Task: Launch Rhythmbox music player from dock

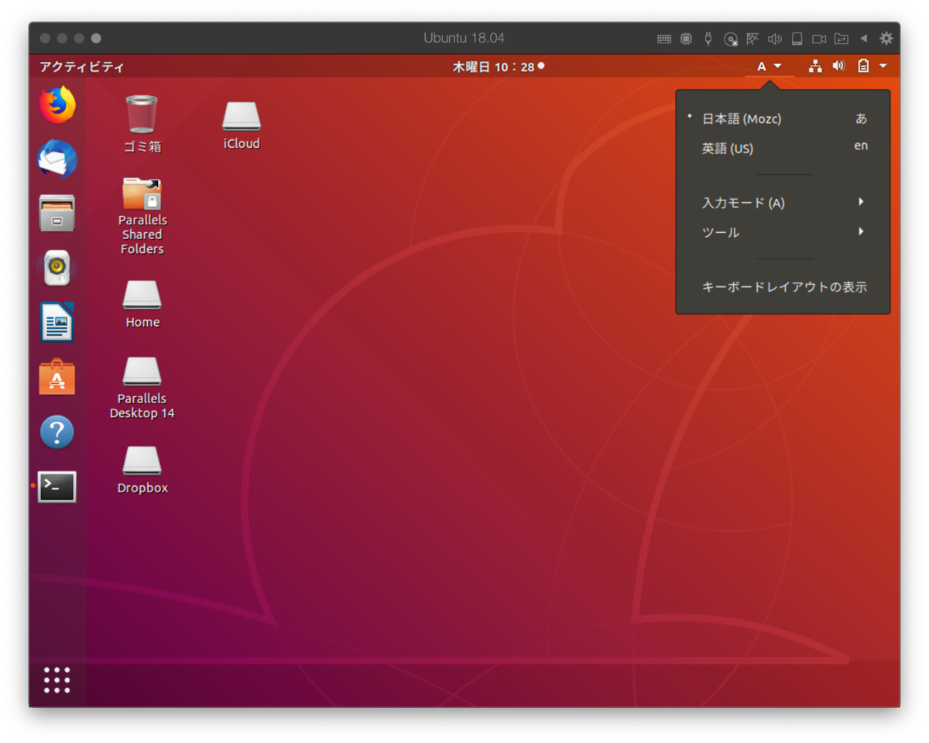Action: [57, 267]
